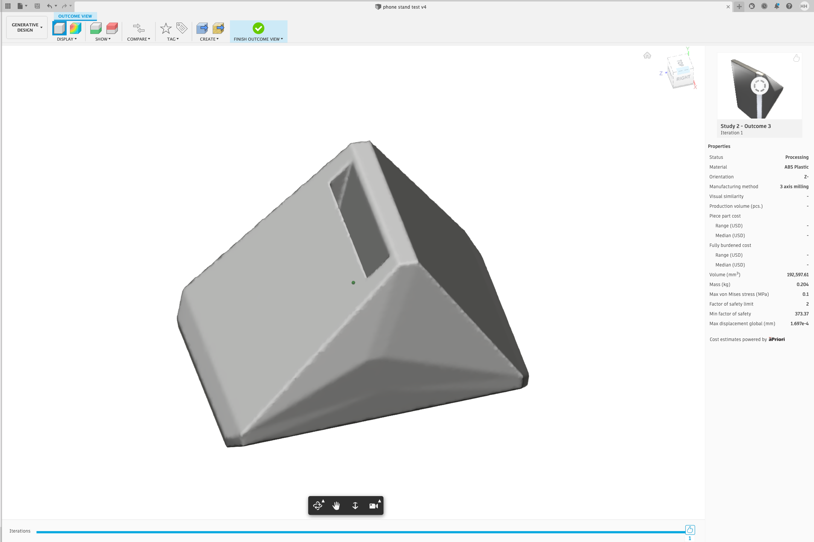The width and height of the screenshot is (814, 542).
Task: Select the Orbit tool in the navigation bar
Action: coord(317,505)
